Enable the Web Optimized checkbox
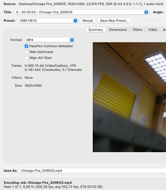This screenshot has height=190, width=166. pos(27,52)
